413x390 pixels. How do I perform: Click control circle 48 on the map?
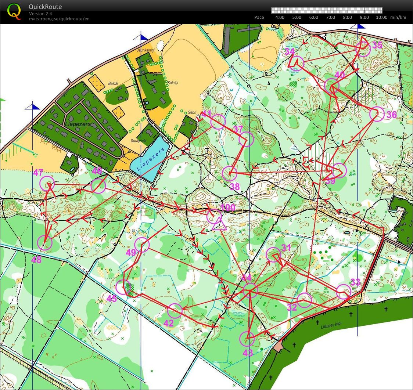[45, 243]
